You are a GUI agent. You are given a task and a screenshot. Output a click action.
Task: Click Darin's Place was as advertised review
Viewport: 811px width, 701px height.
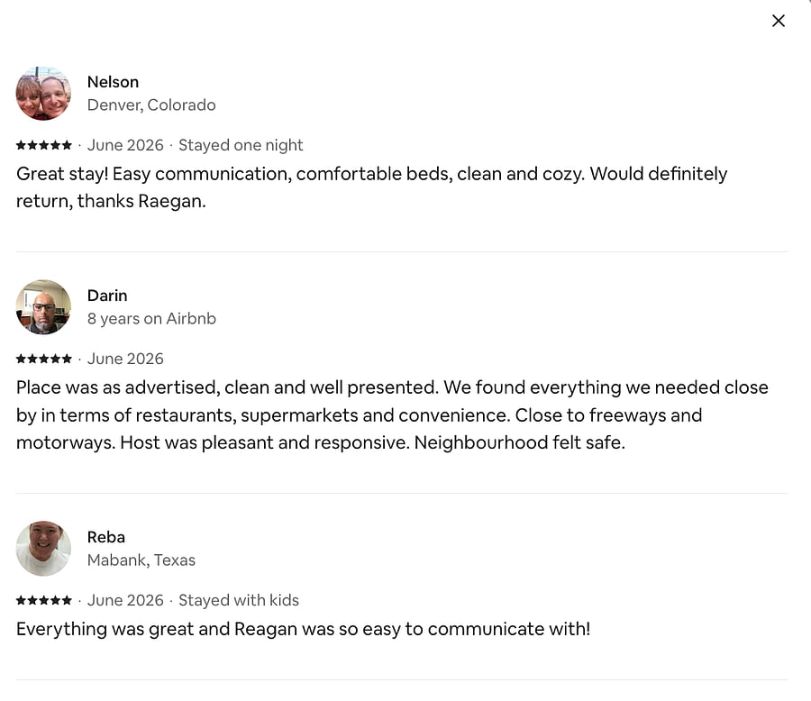[x=392, y=414]
